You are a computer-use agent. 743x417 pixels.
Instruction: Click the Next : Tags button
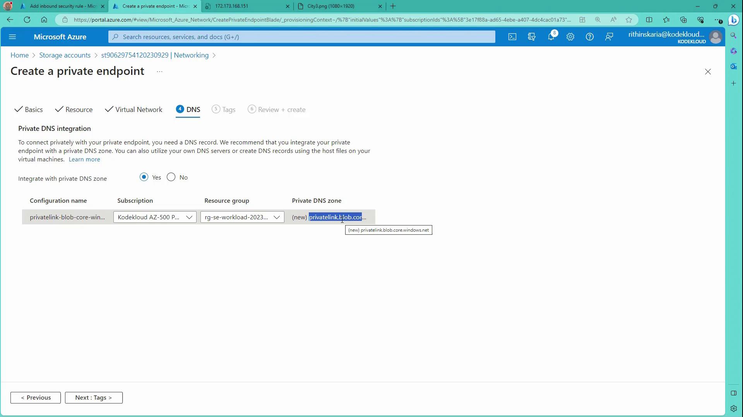94,397
